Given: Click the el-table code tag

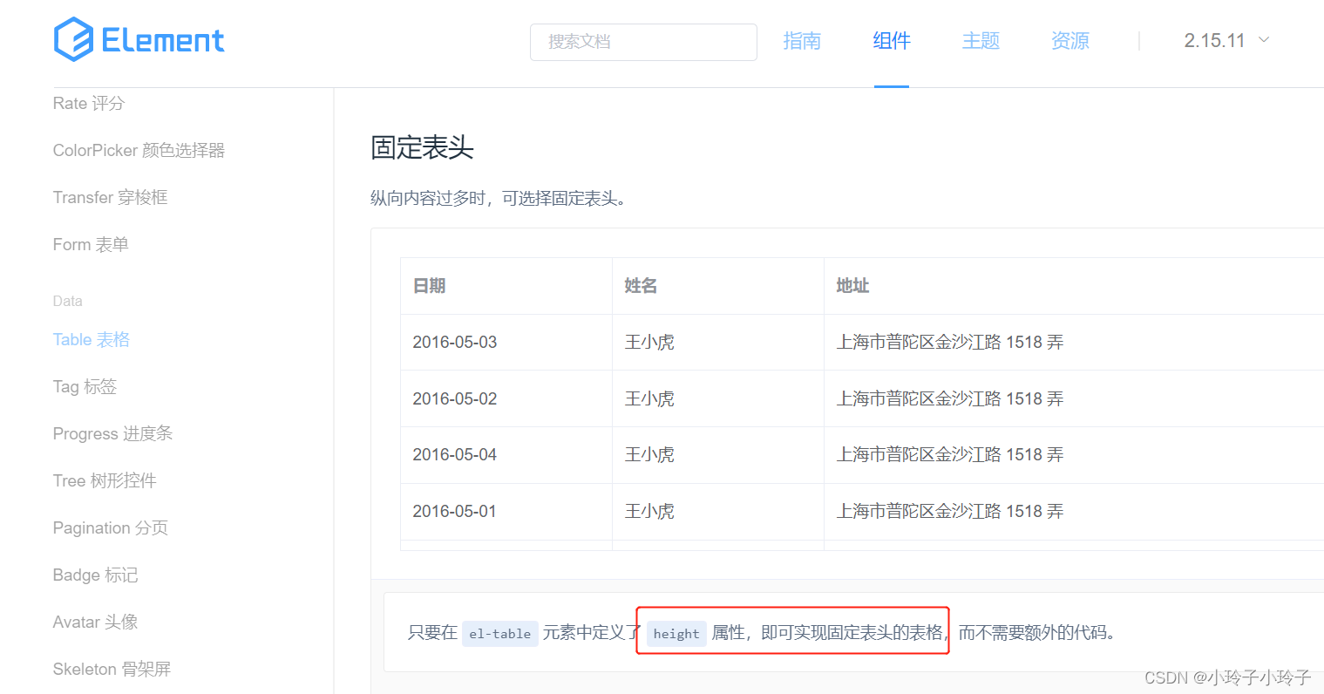Looking at the screenshot, I should [x=499, y=634].
